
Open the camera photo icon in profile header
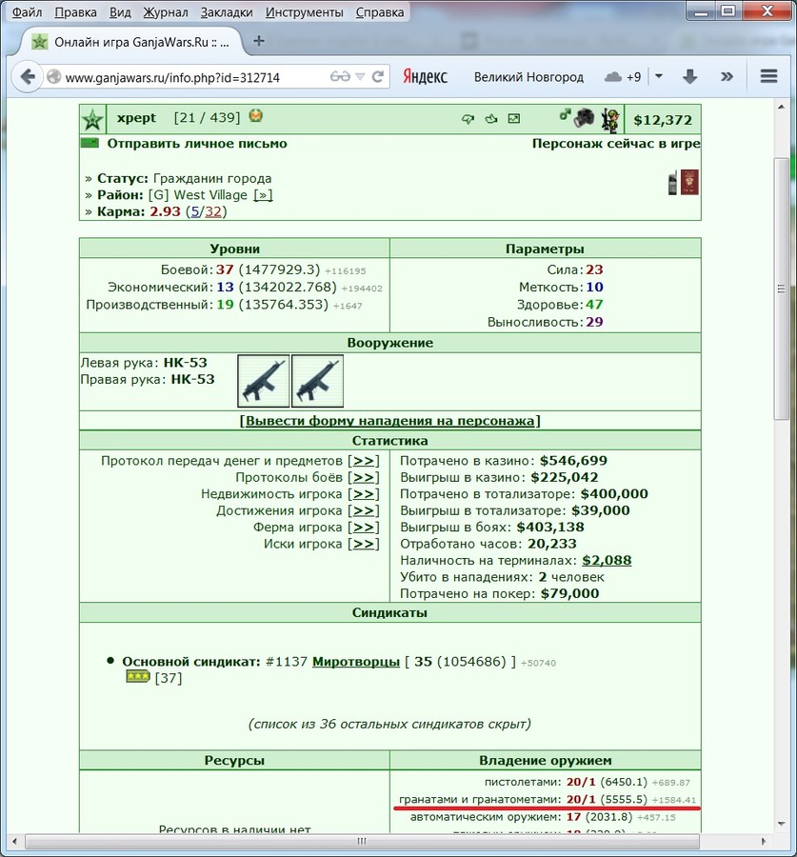[584, 118]
